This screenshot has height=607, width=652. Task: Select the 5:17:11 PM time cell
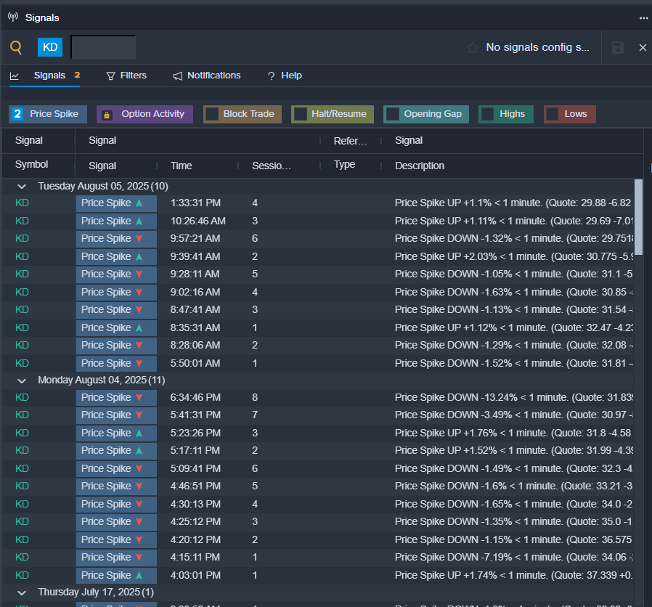pos(195,450)
